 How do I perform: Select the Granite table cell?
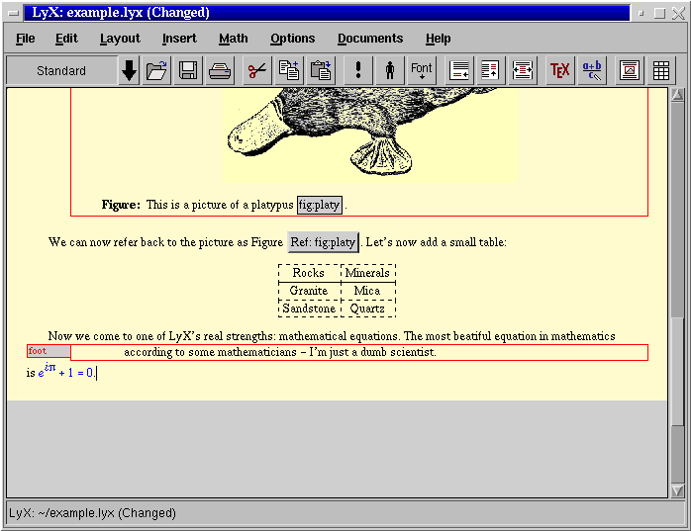(x=309, y=291)
